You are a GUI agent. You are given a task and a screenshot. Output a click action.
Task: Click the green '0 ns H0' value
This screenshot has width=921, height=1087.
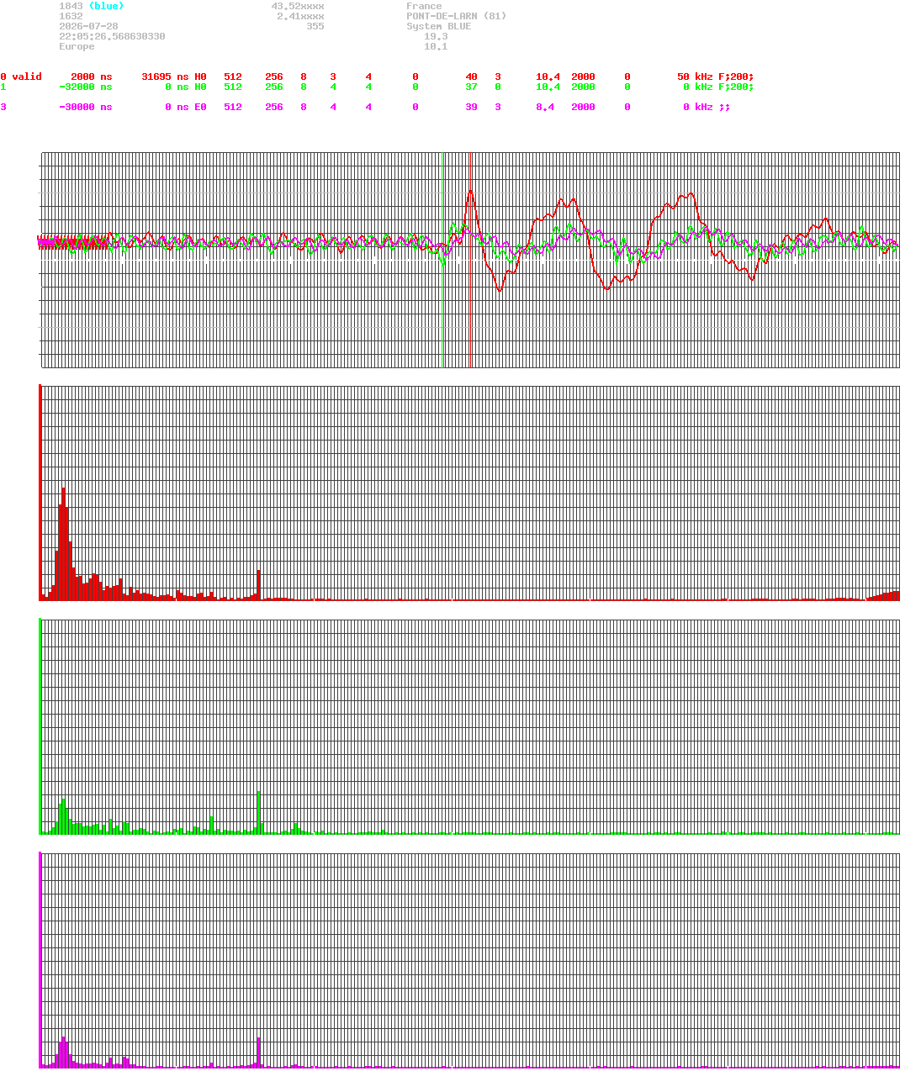tap(186, 87)
